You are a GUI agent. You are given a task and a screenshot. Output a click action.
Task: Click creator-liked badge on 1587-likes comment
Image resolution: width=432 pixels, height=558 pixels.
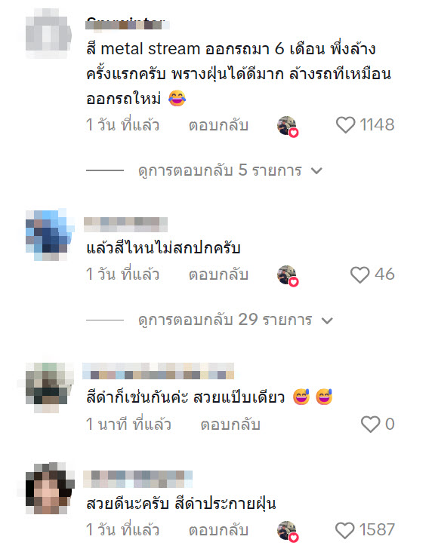pyautogui.click(x=287, y=532)
